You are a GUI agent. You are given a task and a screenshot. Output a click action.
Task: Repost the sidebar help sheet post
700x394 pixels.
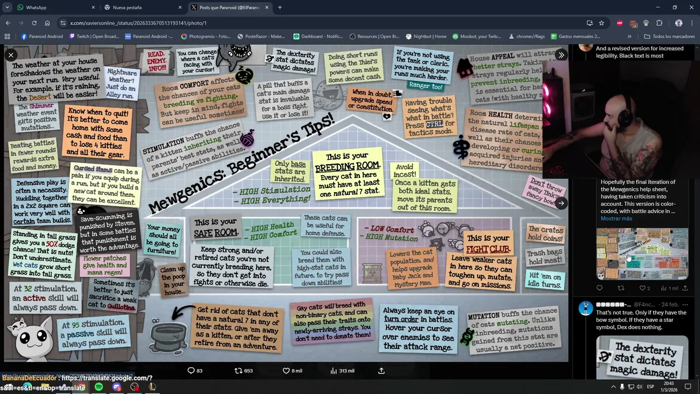pos(621,288)
